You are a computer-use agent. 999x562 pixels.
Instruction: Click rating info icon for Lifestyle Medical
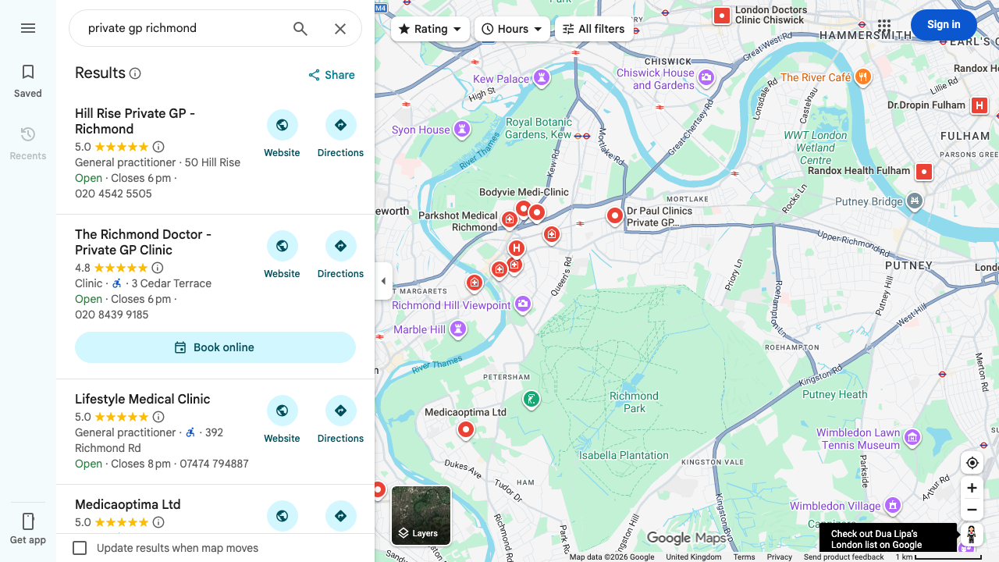click(158, 417)
